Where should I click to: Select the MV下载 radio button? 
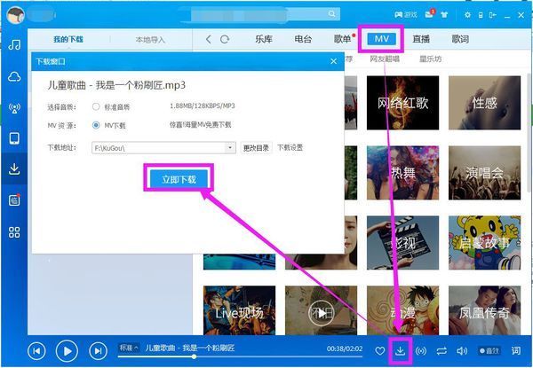point(96,125)
